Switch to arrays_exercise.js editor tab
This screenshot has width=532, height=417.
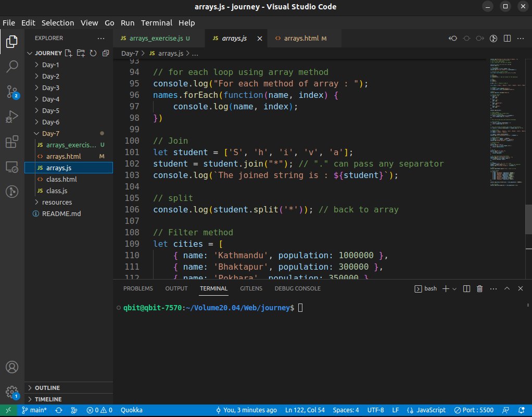coord(159,39)
